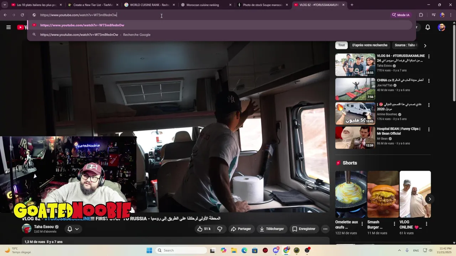Screen dimensions: 456x256
Task: Open Taha Essou channel avatar
Action: [27, 229]
